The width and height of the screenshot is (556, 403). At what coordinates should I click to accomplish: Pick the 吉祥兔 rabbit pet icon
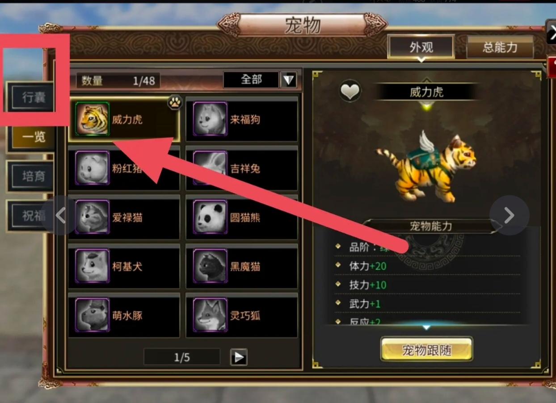pos(210,168)
